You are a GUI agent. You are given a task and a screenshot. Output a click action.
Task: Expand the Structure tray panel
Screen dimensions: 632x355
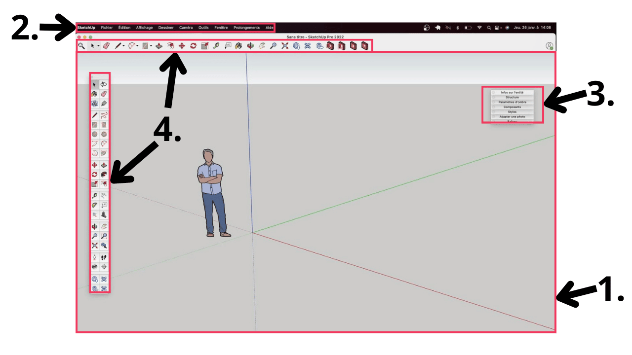(x=512, y=97)
